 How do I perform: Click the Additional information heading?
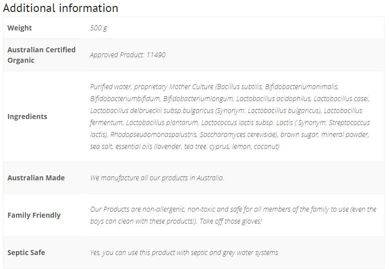coord(60,8)
